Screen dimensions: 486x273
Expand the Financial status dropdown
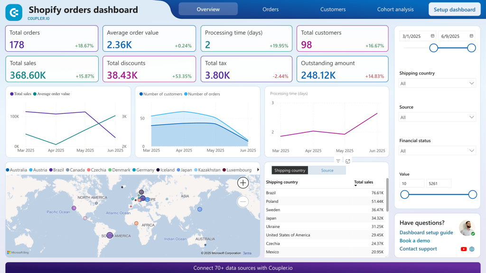click(437, 150)
